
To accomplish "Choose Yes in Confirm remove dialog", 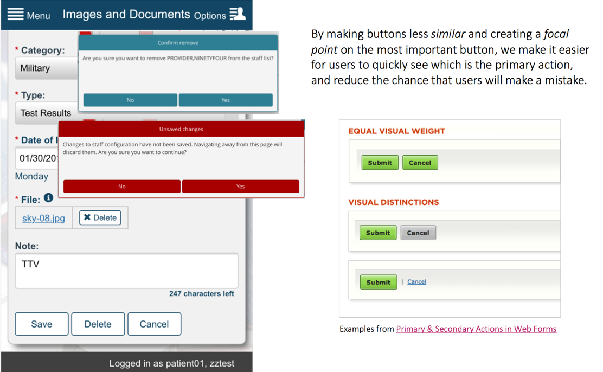I will (226, 100).
